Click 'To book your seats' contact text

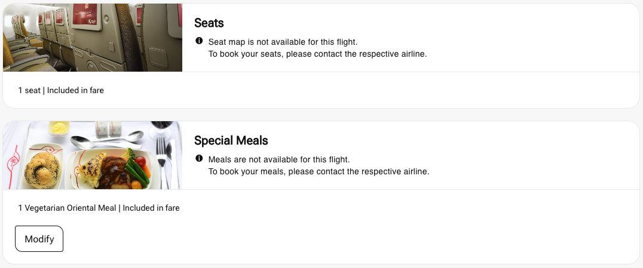[x=317, y=54]
